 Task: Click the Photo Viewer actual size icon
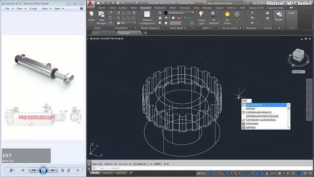[x=23, y=170]
